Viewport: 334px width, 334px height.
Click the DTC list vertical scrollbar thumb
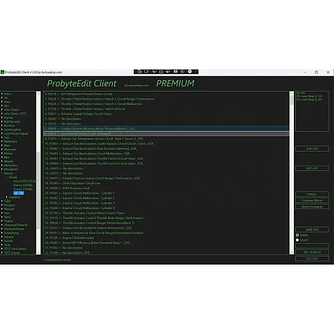(291, 100)
